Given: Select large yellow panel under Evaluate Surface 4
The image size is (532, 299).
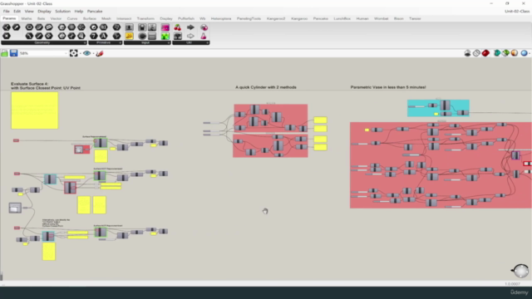Looking at the screenshot, I should [x=35, y=110].
